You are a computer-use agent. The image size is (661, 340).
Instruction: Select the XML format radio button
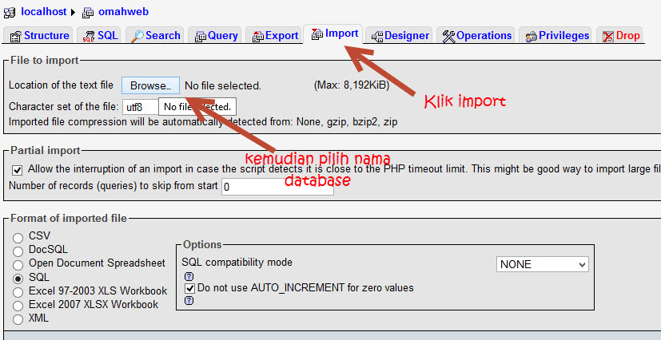[x=18, y=319]
